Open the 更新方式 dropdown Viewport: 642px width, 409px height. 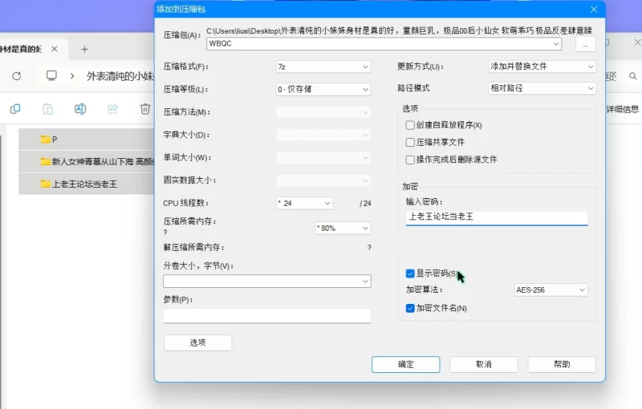coord(542,67)
